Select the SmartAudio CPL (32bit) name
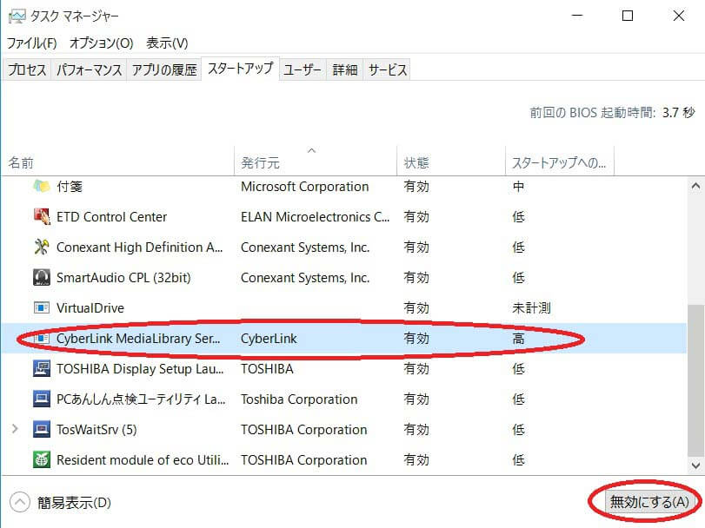The image size is (705, 528). 123,278
